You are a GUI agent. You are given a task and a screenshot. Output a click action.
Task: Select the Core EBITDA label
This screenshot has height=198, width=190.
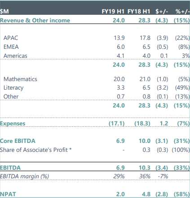click(x=18, y=141)
